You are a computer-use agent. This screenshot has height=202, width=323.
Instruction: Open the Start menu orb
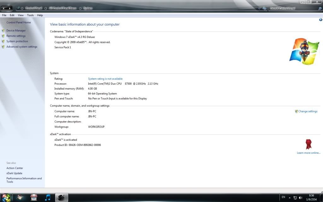[6, 198]
